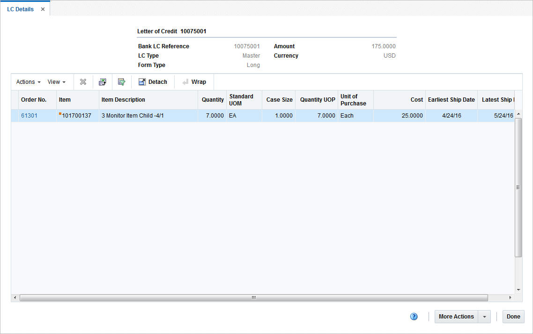The width and height of the screenshot is (533, 334).
Task: Click the latest ship date 5/24/16
Action: point(503,116)
